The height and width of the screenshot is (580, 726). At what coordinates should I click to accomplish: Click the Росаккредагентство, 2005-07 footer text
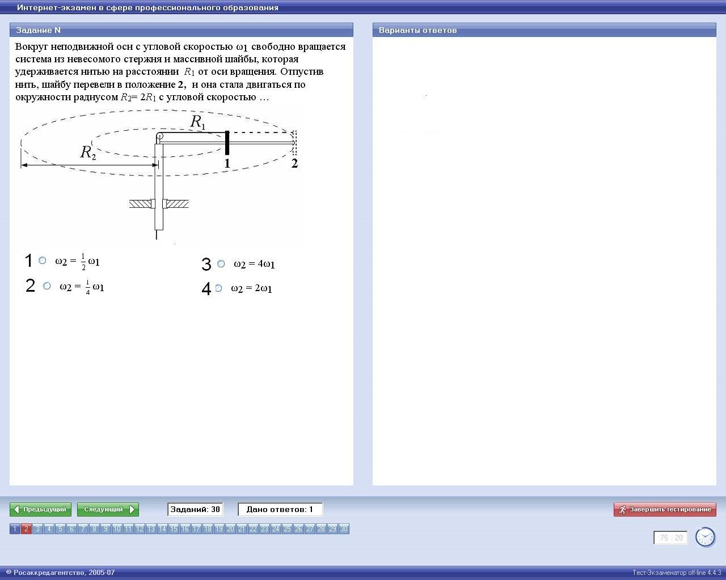coord(61,573)
